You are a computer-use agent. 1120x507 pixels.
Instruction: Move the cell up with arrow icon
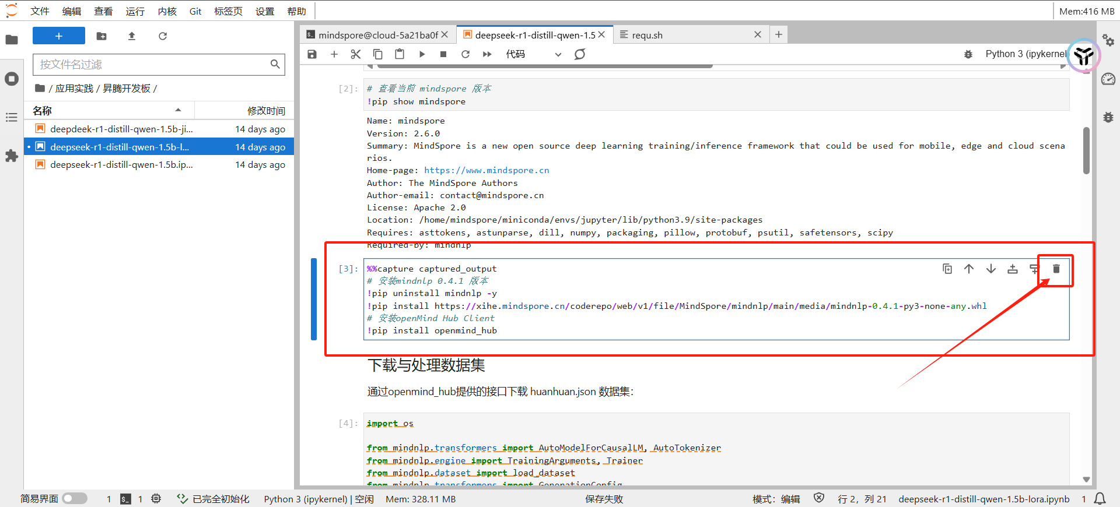coord(969,269)
